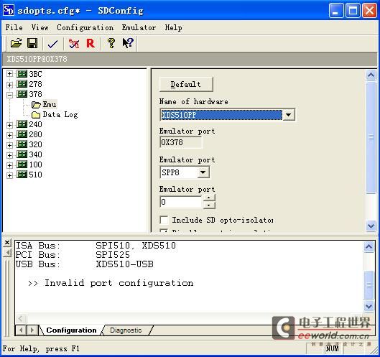Click the Emu open folder icon
380x357 pixels.
click(x=36, y=104)
